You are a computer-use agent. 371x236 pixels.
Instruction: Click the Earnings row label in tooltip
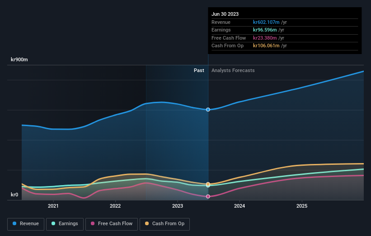(x=221, y=30)
